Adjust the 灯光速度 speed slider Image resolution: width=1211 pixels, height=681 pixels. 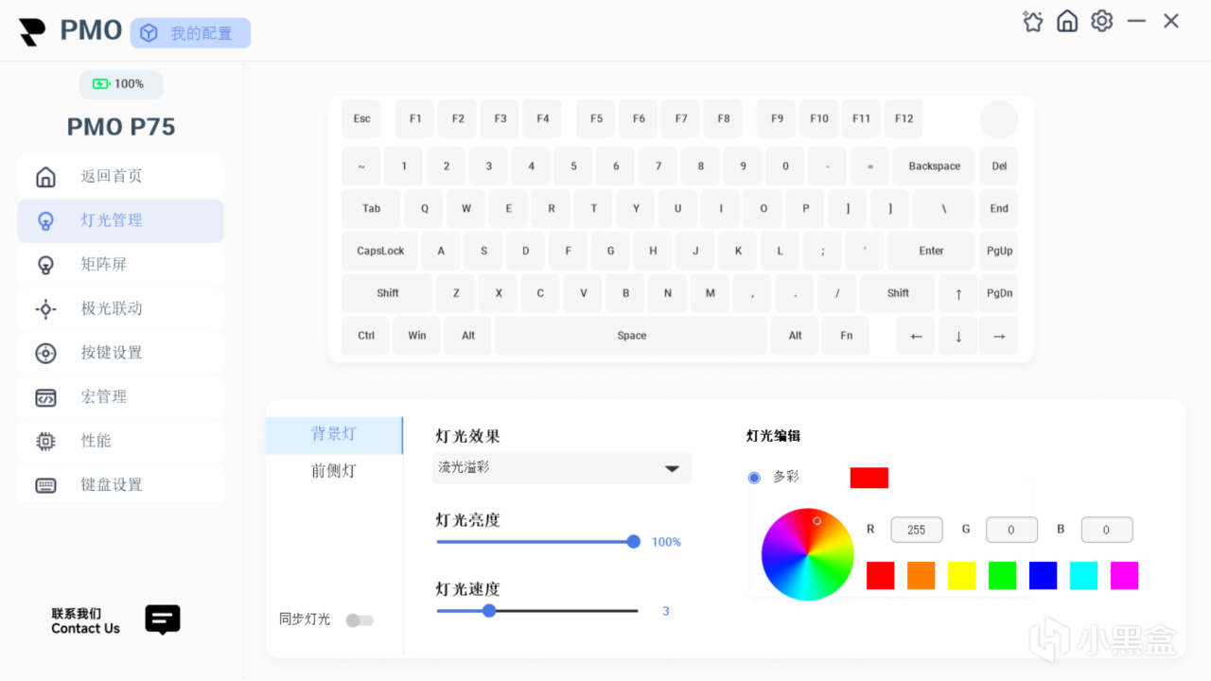click(x=537, y=611)
